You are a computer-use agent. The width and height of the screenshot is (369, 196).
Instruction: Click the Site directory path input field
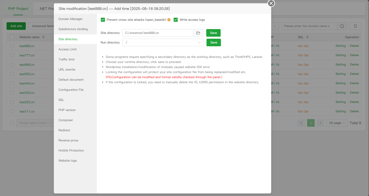coord(158,33)
